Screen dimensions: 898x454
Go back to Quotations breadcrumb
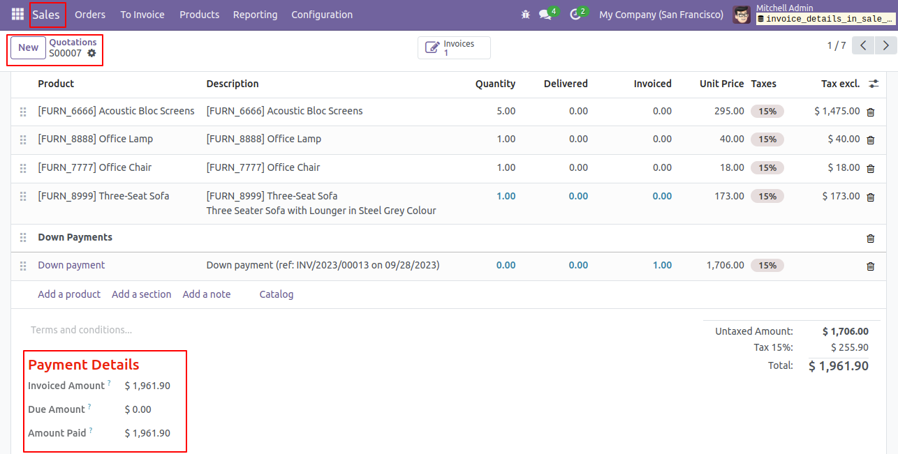(x=73, y=43)
